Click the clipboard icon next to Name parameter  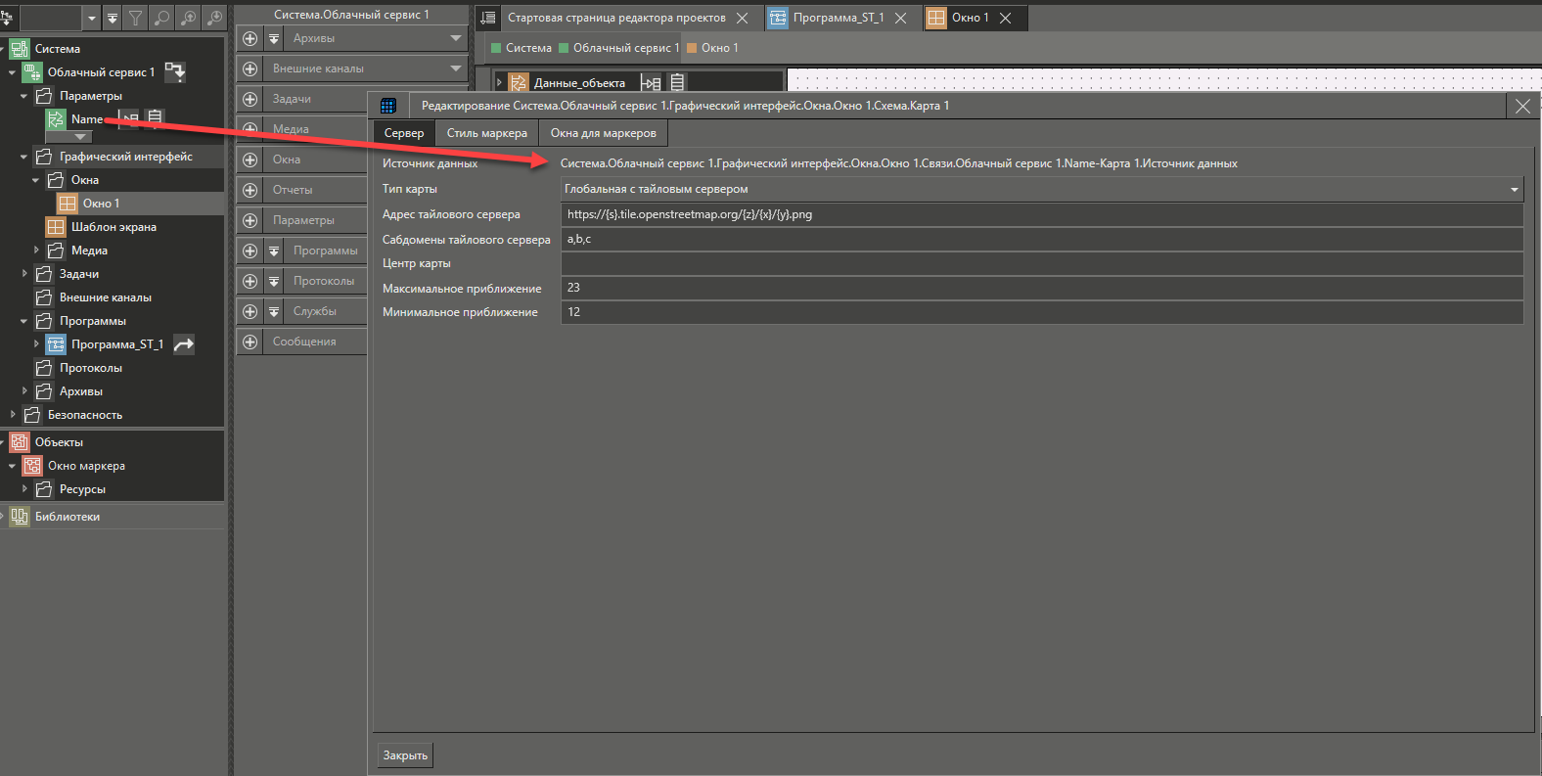155,118
